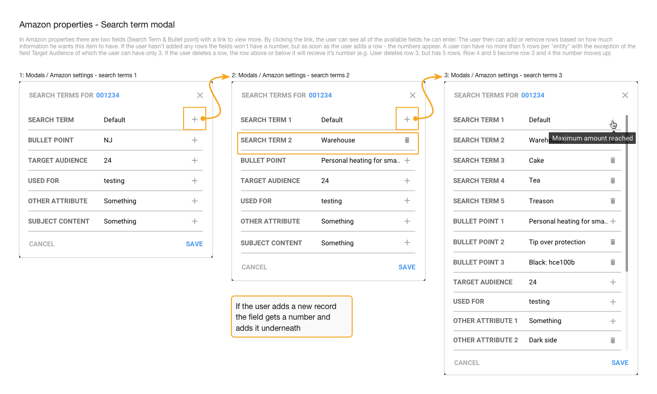Edit Other Attribute 1 value Something

point(545,321)
